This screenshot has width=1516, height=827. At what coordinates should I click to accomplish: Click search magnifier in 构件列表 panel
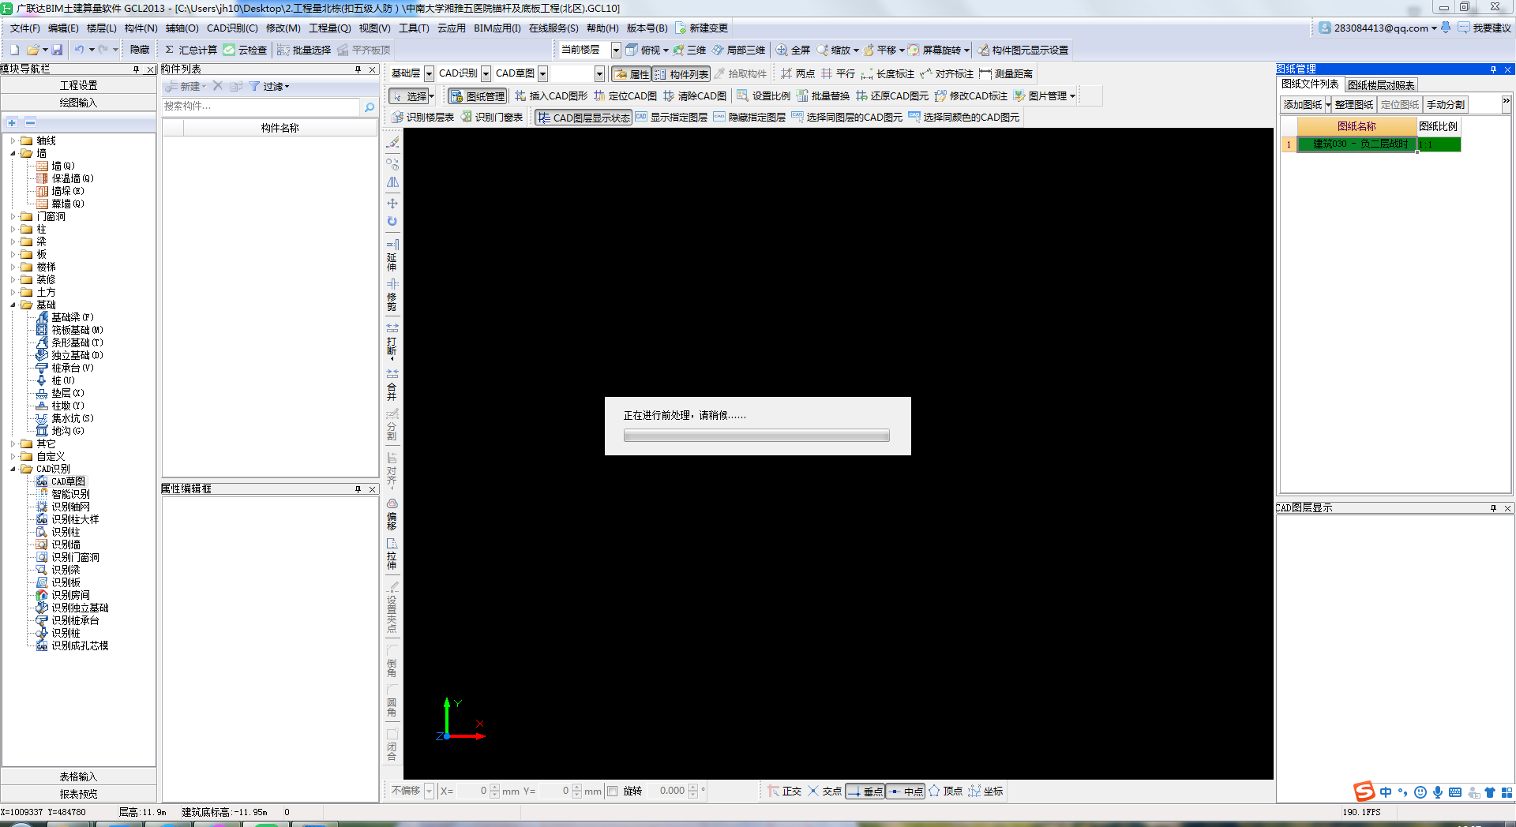pyautogui.click(x=369, y=107)
